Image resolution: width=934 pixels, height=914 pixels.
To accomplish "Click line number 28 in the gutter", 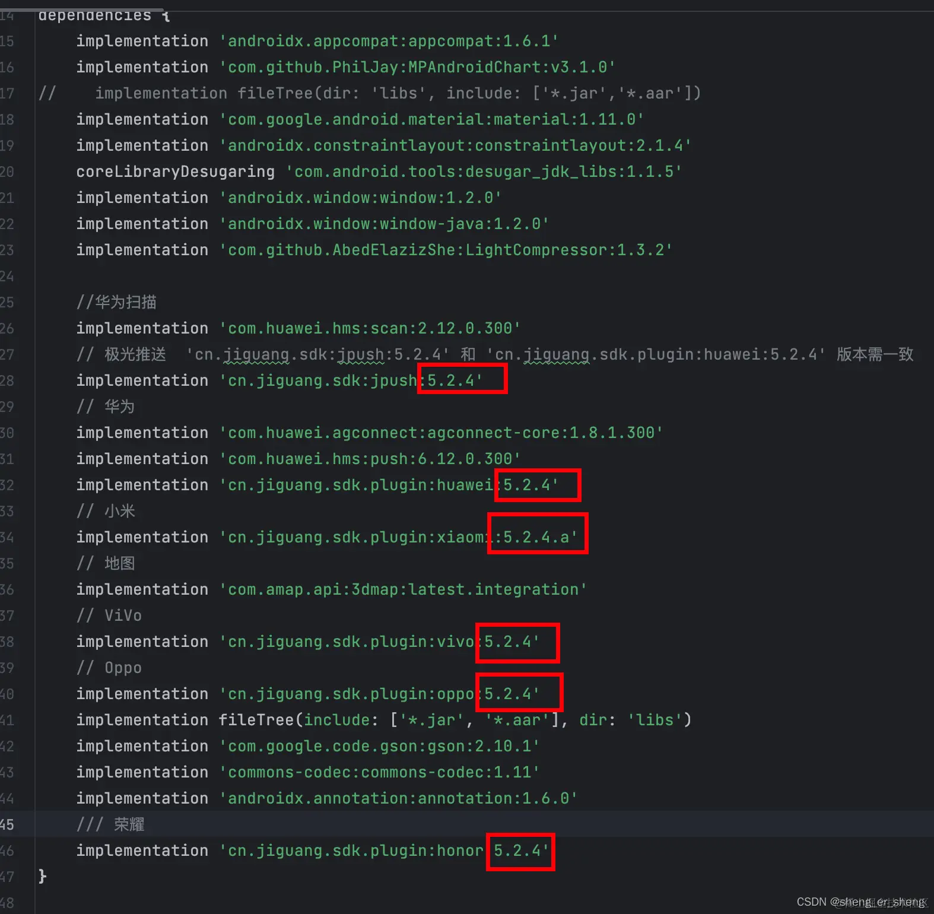I will [7, 380].
